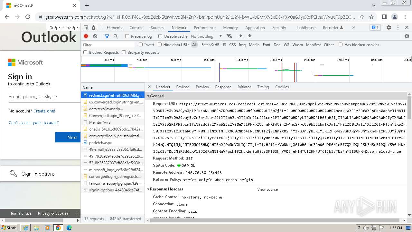This screenshot has width=412, height=232.
Task: Open the Payload tab of request
Action: (x=183, y=87)
